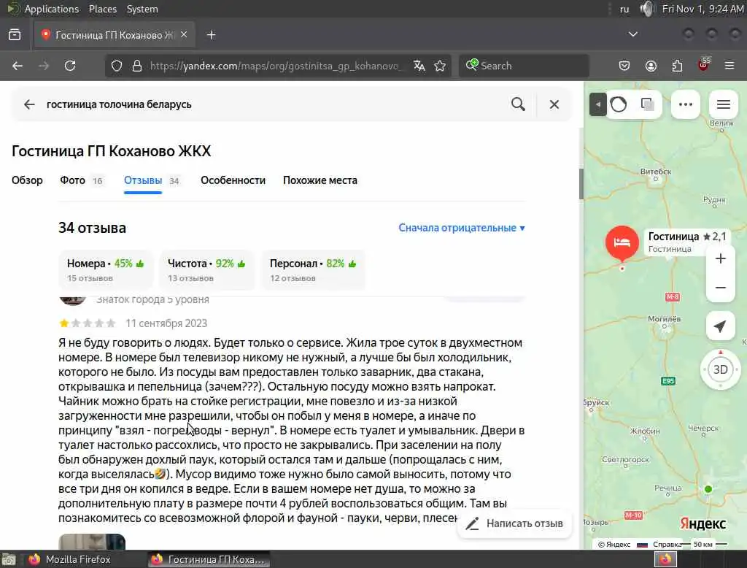Click the reviews panel scrollbar

coord(581,183)
